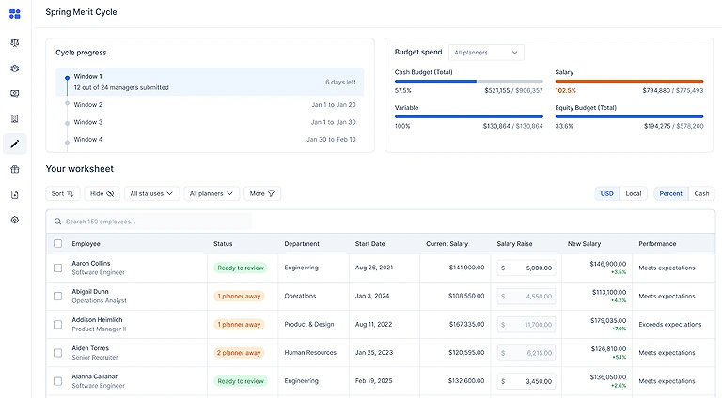
Task: Open the cash money sidebar icon
Action: click(15, 94)
